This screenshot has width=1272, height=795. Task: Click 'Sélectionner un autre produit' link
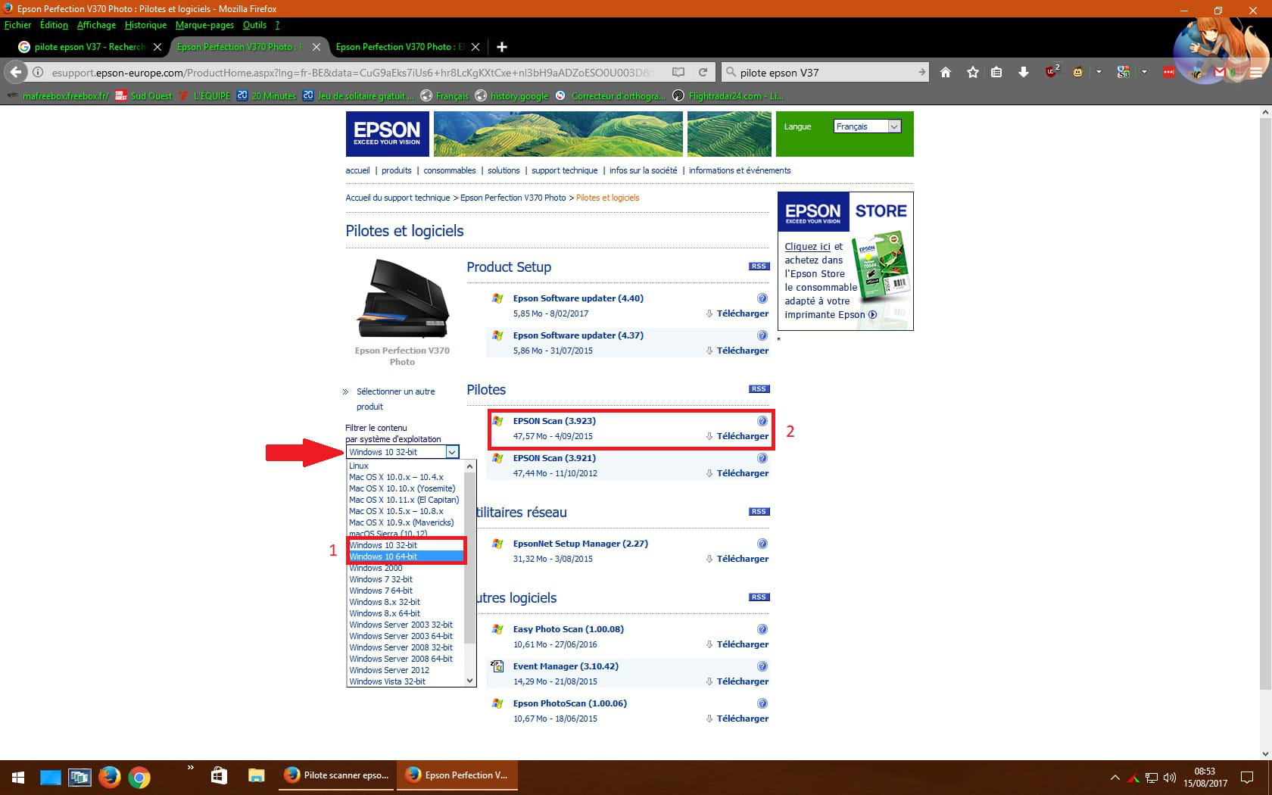click(x=395, y=399)
